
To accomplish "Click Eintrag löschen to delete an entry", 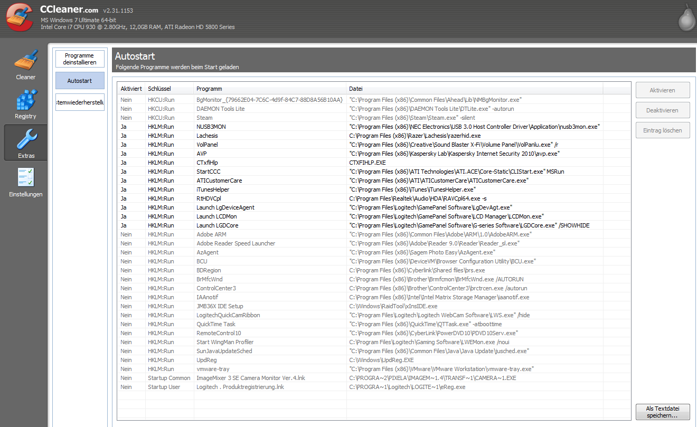I will pos(663,130).
